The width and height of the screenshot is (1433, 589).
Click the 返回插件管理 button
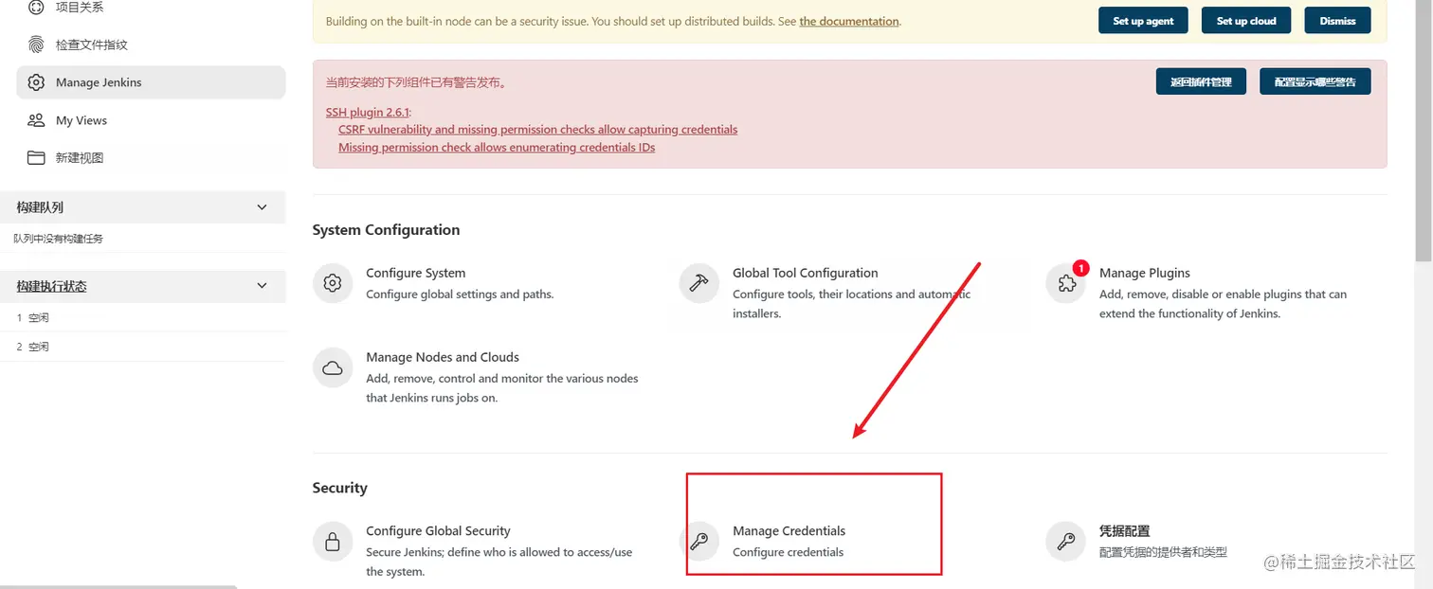(x=1201, y=81)
